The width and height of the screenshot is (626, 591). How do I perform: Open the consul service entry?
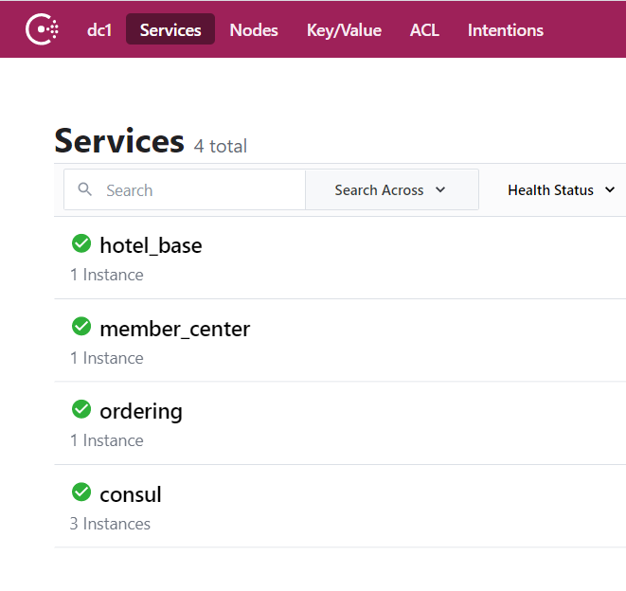131,494
